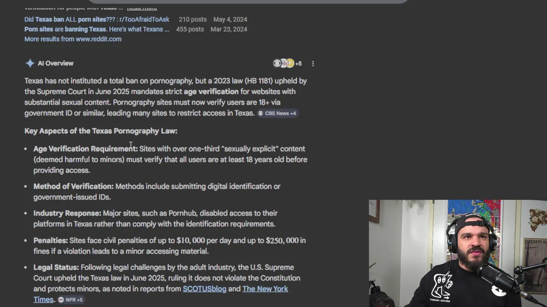Click the yellow third source icon
Viewport: 547px width, 307px height.
tap(291, 63)
